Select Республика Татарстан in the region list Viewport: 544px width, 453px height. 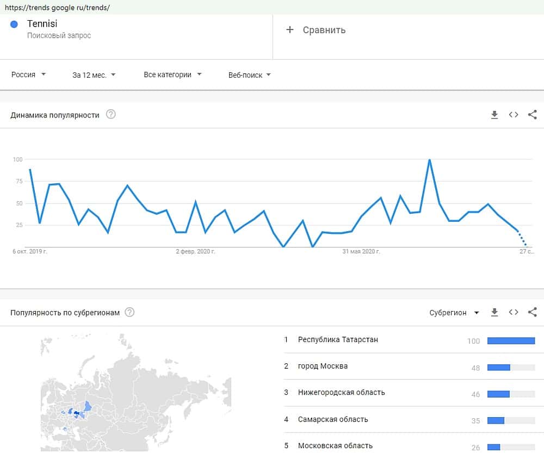[x=338, y=340]
